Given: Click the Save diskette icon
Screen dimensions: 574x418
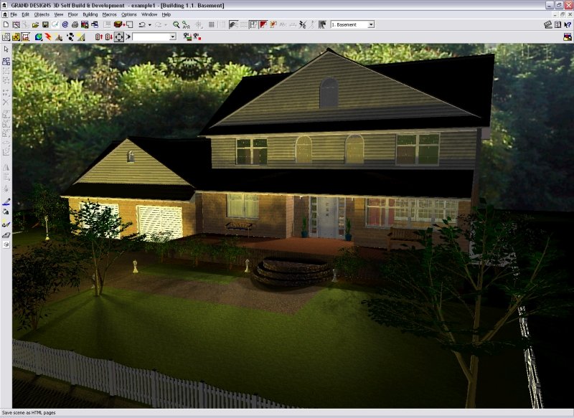Looking at the screenshot, I should point(44,24).
